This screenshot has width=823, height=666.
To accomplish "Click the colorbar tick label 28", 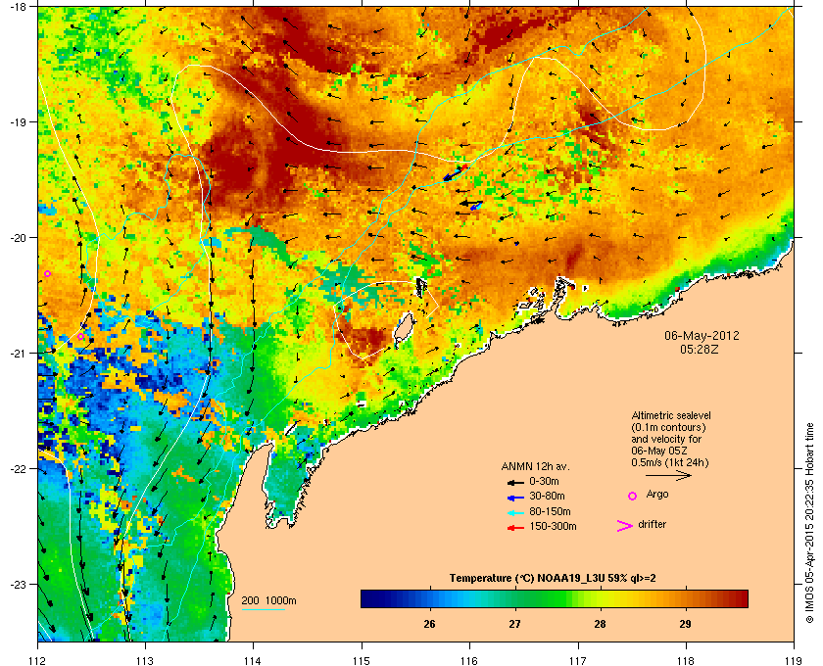I will (x=600, y=624).
